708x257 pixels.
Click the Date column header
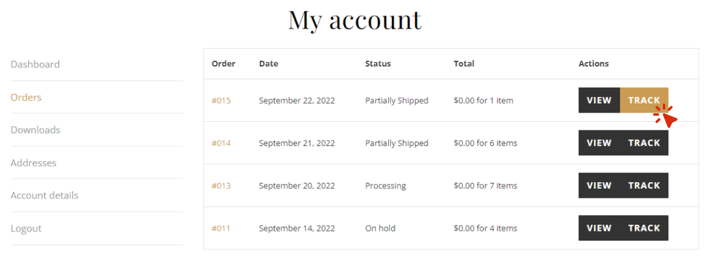click(269, 63)
